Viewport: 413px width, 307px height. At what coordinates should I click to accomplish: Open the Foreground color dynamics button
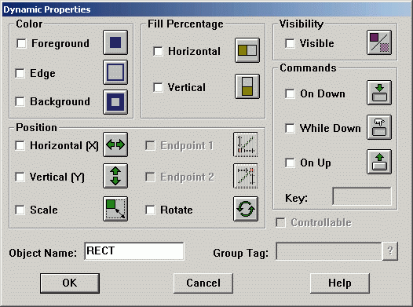pos(115,42)
